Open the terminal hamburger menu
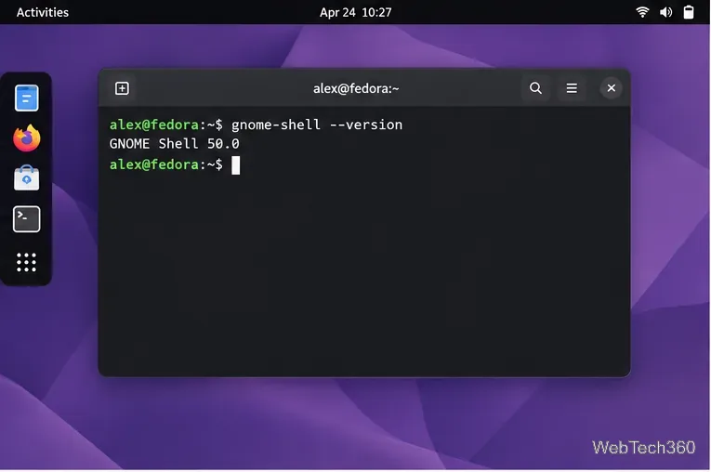 572,88
